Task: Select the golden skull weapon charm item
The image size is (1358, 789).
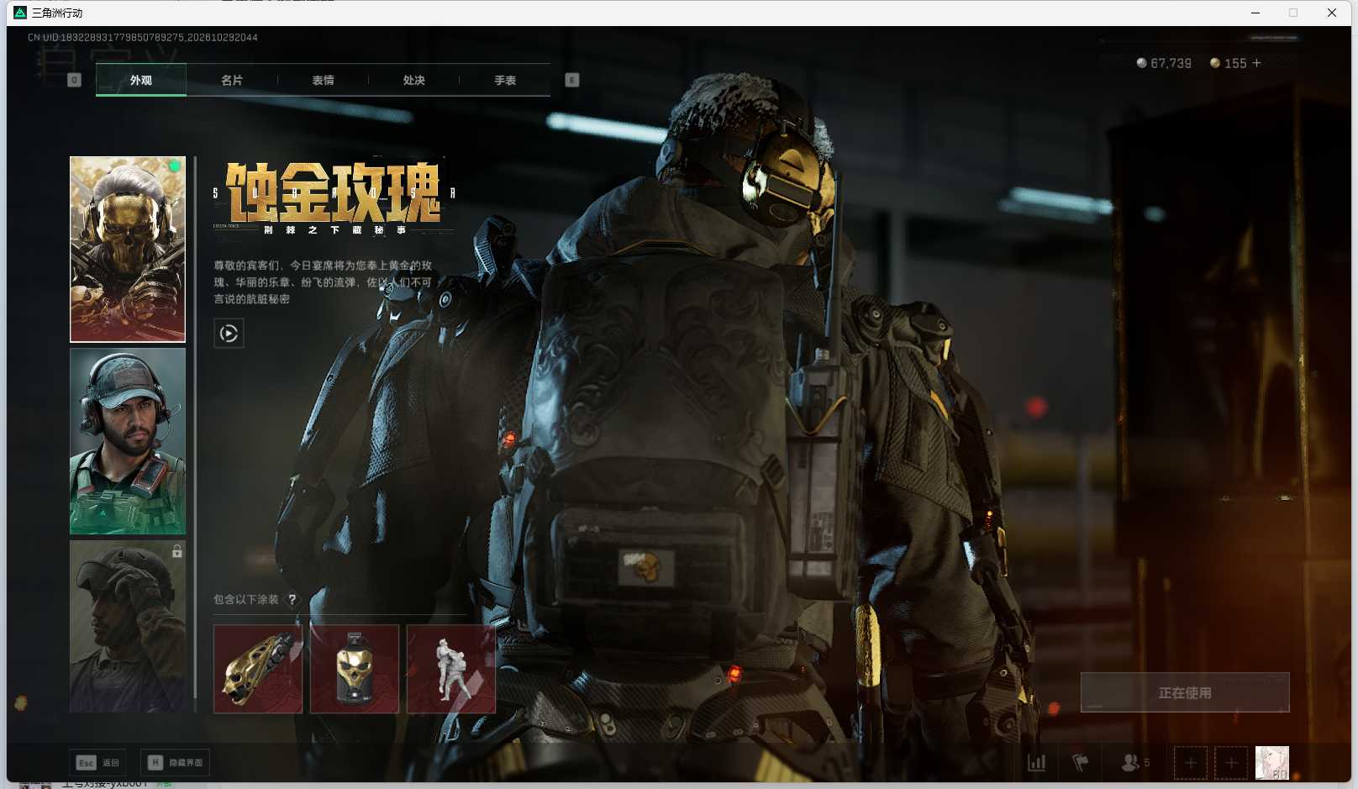Action: pyautogui.click(x=355, y=669)
